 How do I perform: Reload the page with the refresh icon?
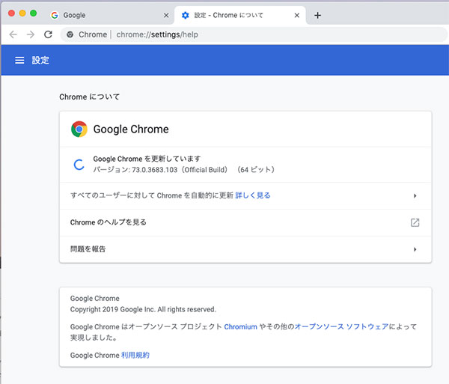pyautogui.click(x=49, y=34)
